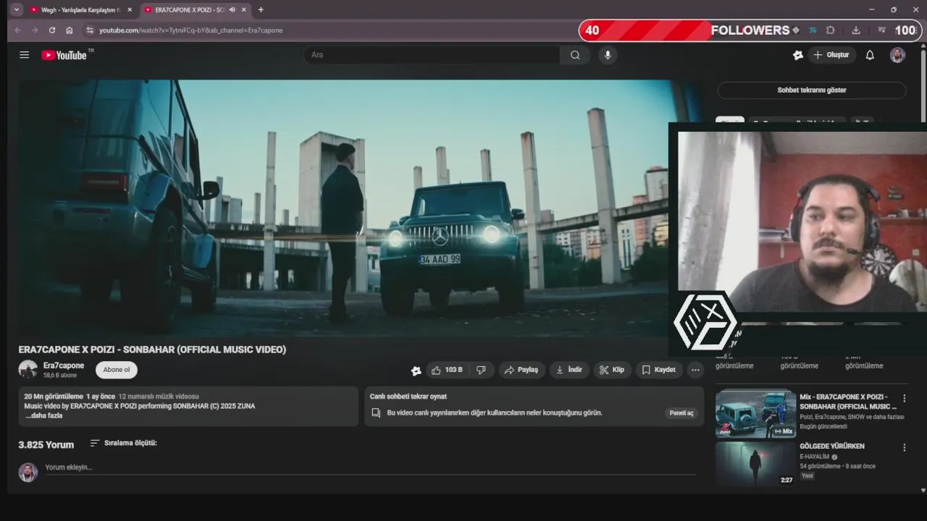
Task: Click the Yorum ekleyin comment field
Action: [371, 467]
